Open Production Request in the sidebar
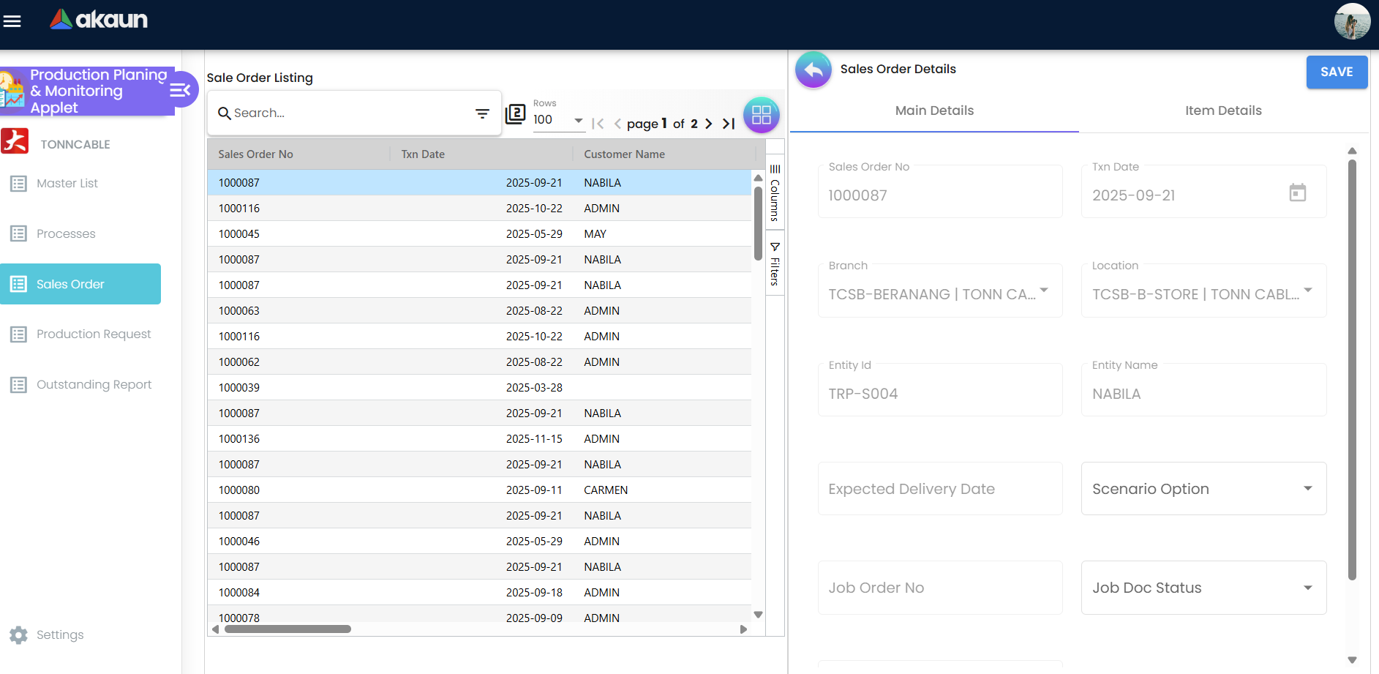 94,334
